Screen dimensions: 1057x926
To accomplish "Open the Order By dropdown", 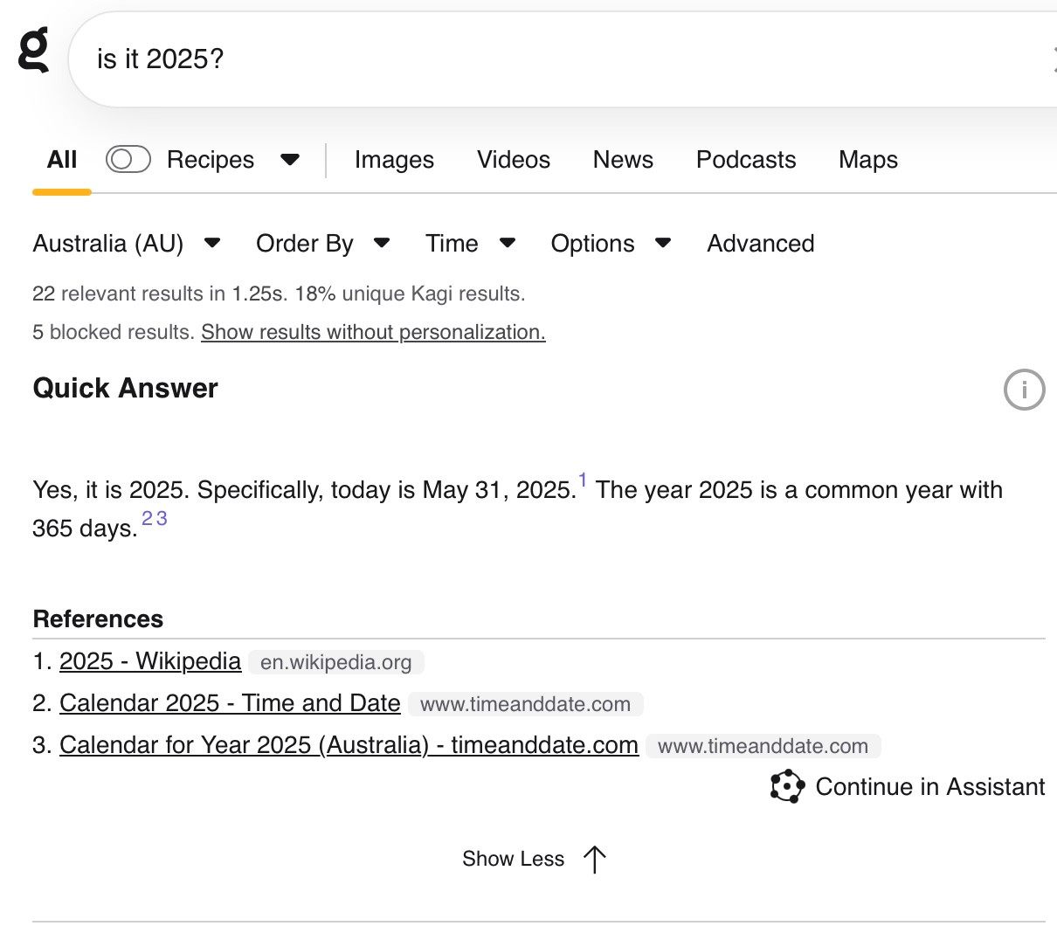I will coord(321,244).
